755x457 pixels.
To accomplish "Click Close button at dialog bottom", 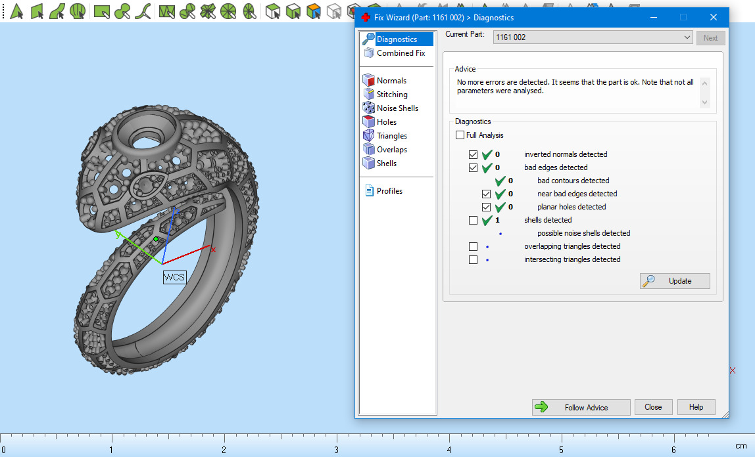I will pos(653,407).
